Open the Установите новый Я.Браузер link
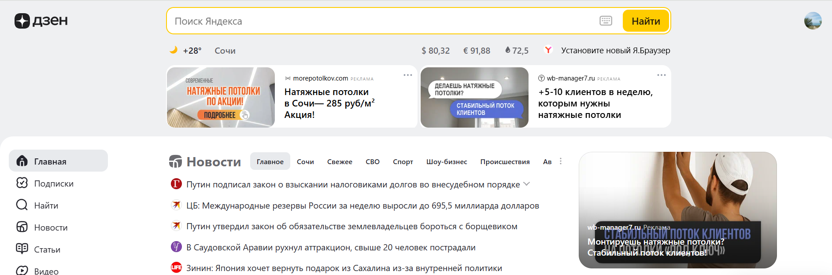The width and height of the screenshot is (832, 275). [616, 51]
